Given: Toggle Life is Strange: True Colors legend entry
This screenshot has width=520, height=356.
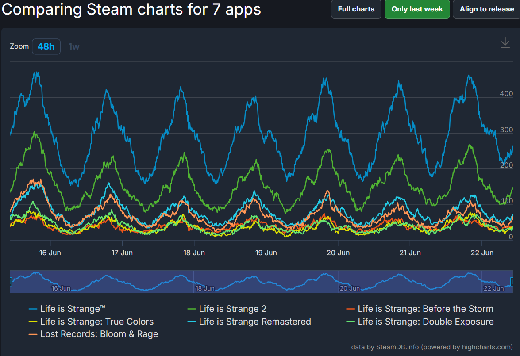Looking at the screenshot, I should [x=91, y=322].
